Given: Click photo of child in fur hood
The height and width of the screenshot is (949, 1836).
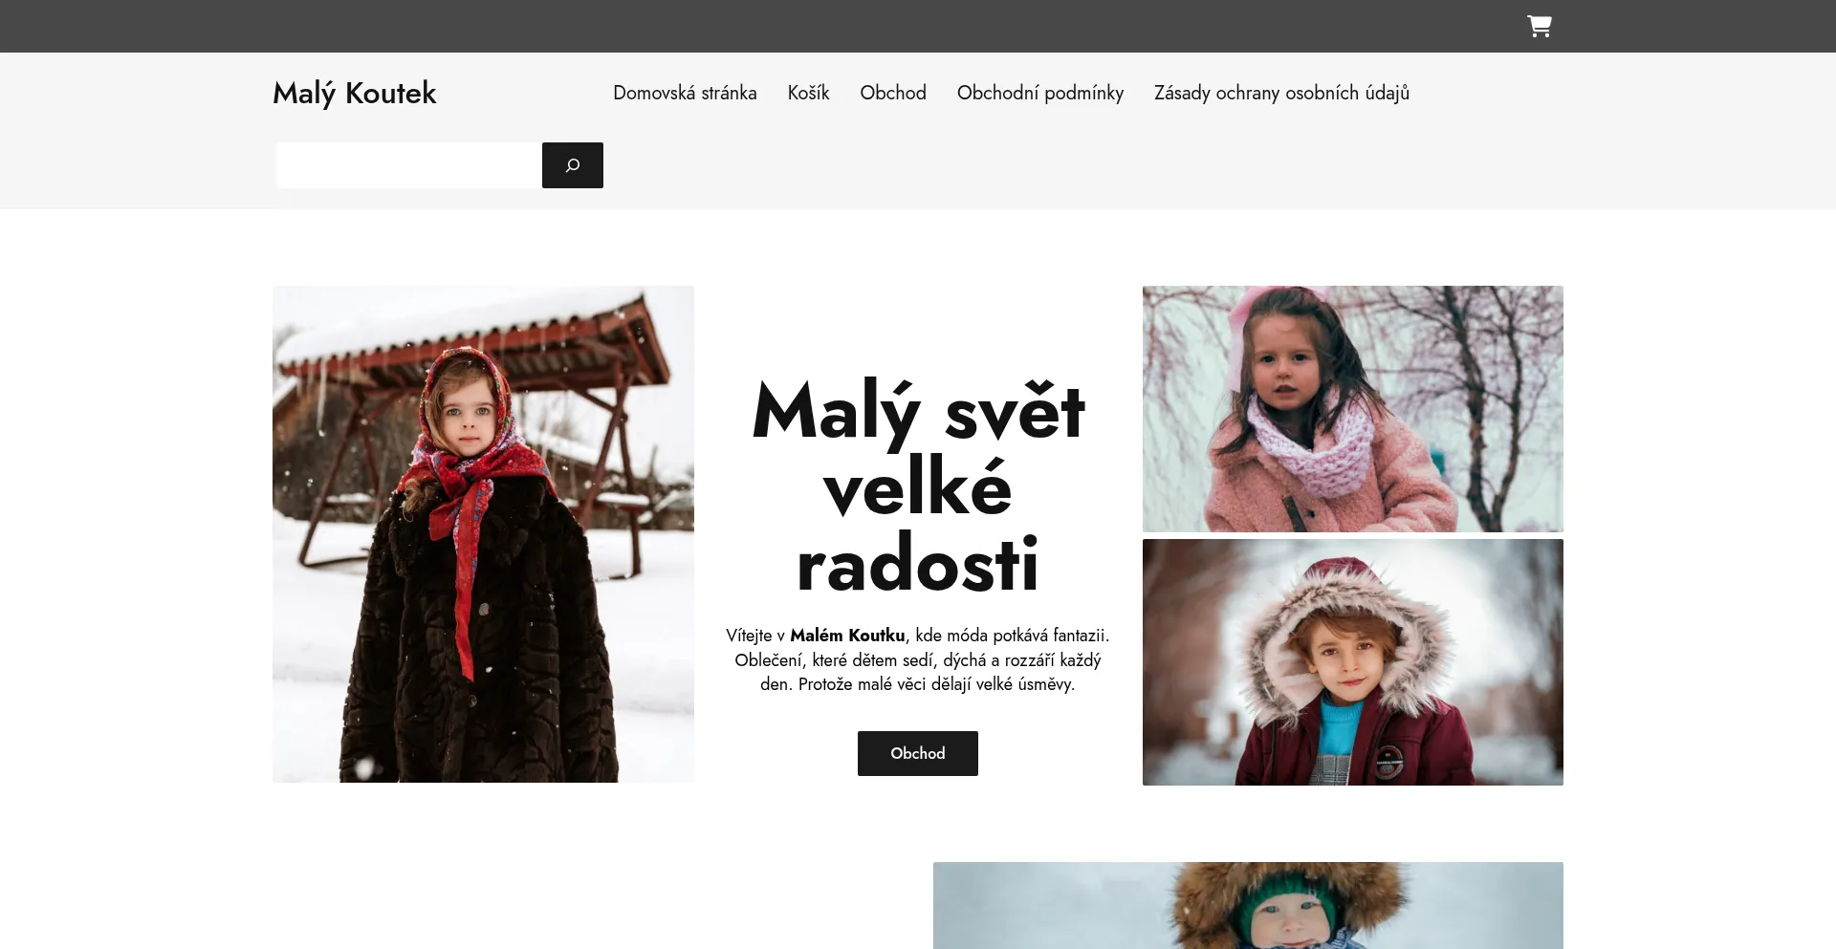Looking at the screenshot, I should 1352,662.
